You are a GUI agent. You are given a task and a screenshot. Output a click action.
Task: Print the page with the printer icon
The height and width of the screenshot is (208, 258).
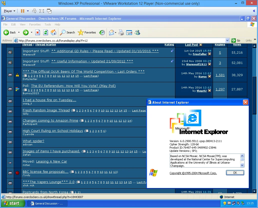click(x=121, y=32)
